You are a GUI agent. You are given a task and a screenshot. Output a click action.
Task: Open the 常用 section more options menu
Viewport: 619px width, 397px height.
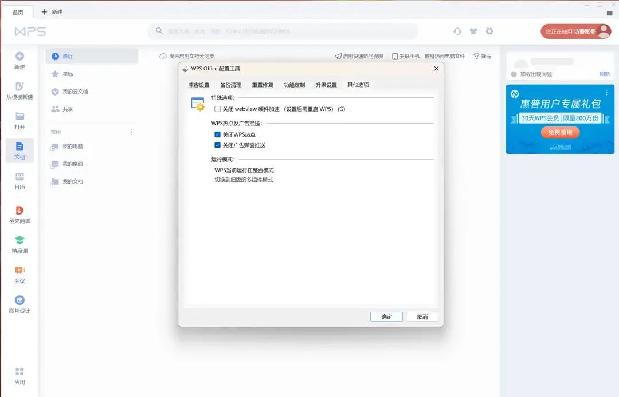pos(132,132)
